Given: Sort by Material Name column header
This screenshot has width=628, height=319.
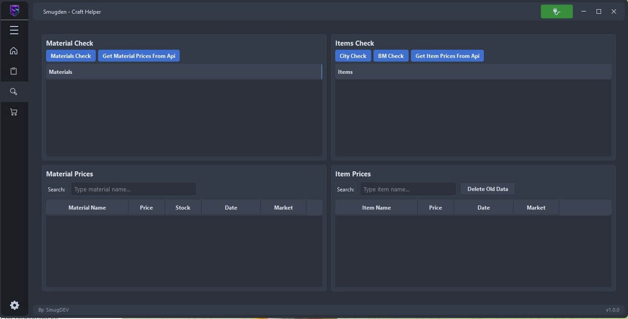Looking at the screenshot, I should tap(87, 208).
